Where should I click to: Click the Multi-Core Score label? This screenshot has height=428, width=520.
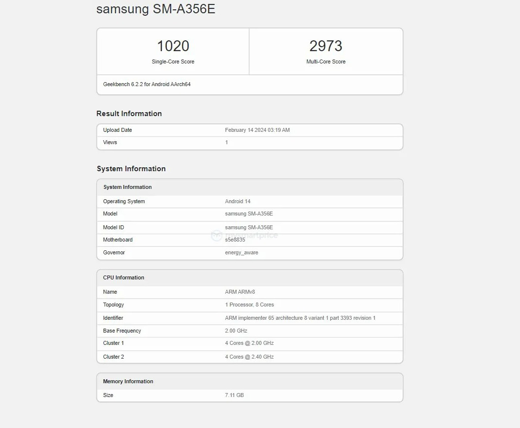[x=326, y=62]
